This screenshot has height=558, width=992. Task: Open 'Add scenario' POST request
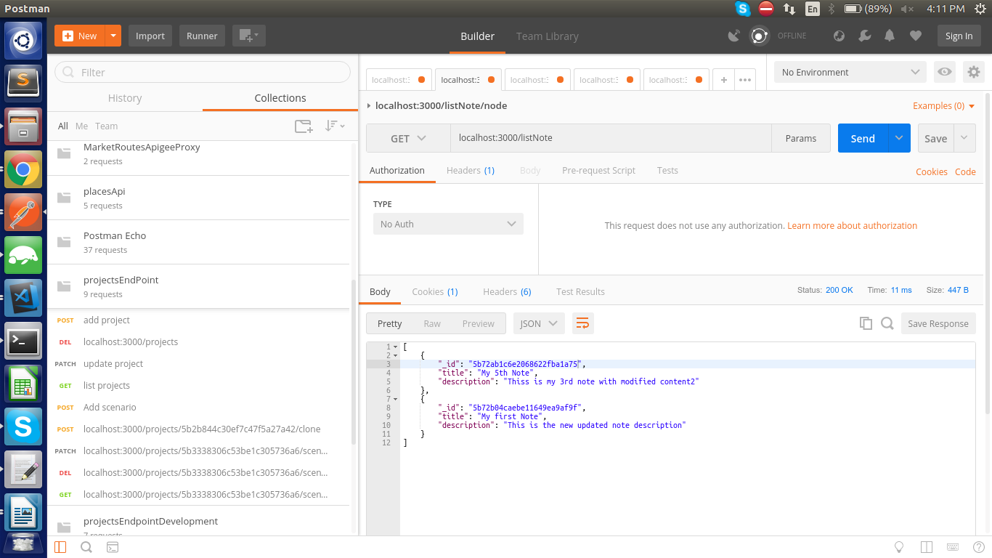pos(198,407)
